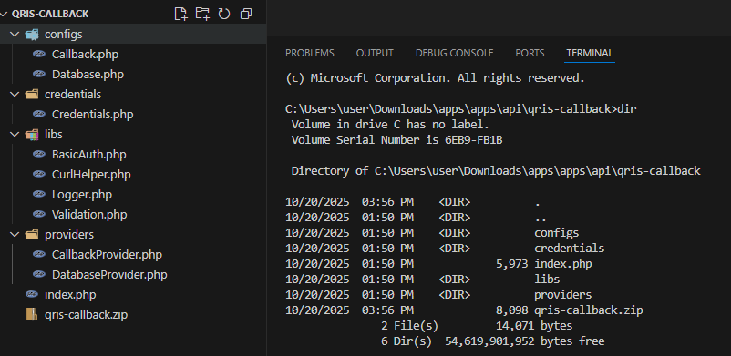Click the PHP icon beside DatabaseProvider.php

(39, 274)
